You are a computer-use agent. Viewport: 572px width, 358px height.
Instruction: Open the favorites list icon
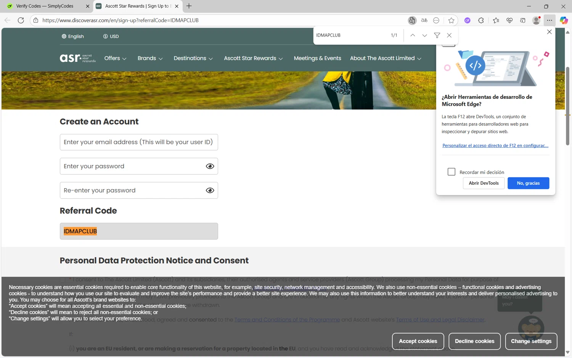coord(496,20)
